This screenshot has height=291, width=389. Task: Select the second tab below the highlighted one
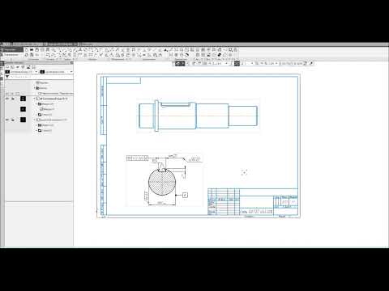tap(11, 55)
